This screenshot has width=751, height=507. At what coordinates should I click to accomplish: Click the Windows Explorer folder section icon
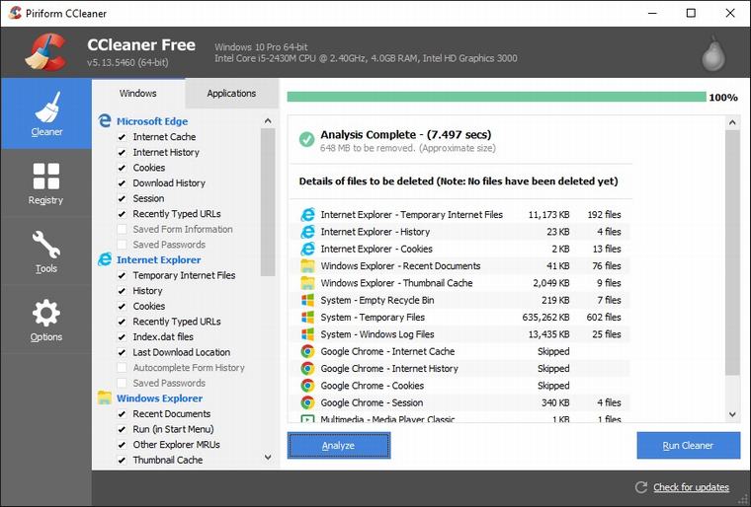105,398
